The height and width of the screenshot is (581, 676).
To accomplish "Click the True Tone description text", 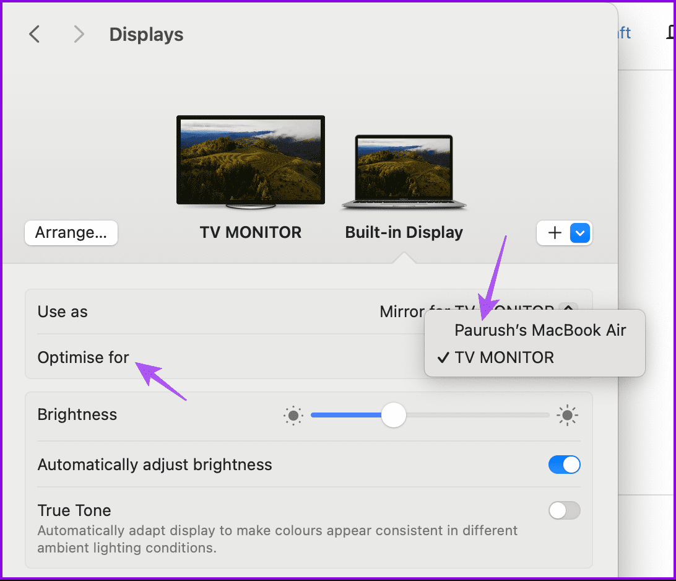I will click(277, 539).
